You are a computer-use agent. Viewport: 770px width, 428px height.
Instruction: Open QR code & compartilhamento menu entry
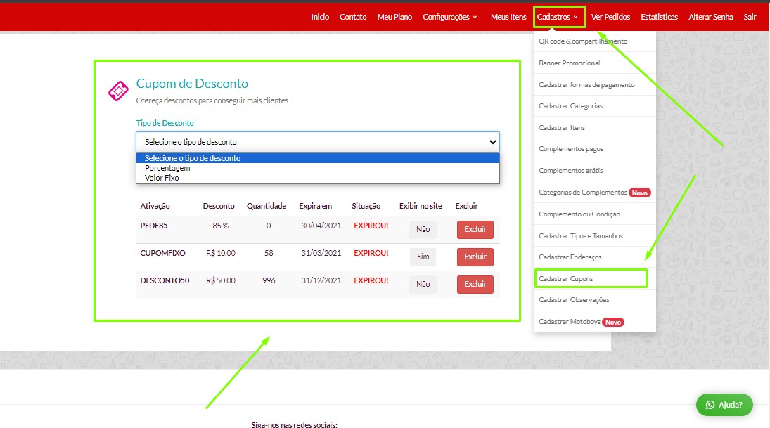583,41
